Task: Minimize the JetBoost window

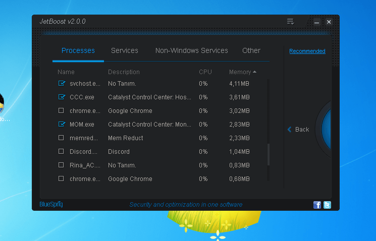Action: (316, 22)
